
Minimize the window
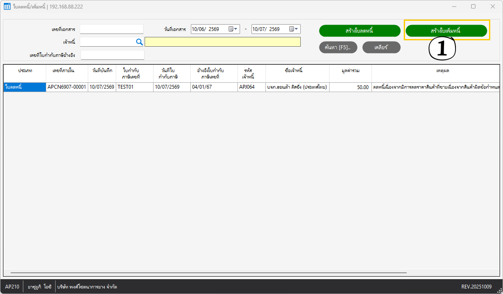454,6
